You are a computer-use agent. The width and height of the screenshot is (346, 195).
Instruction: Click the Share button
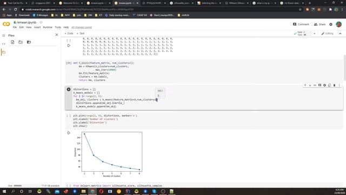pyautogui.click(x=320, y=24)
